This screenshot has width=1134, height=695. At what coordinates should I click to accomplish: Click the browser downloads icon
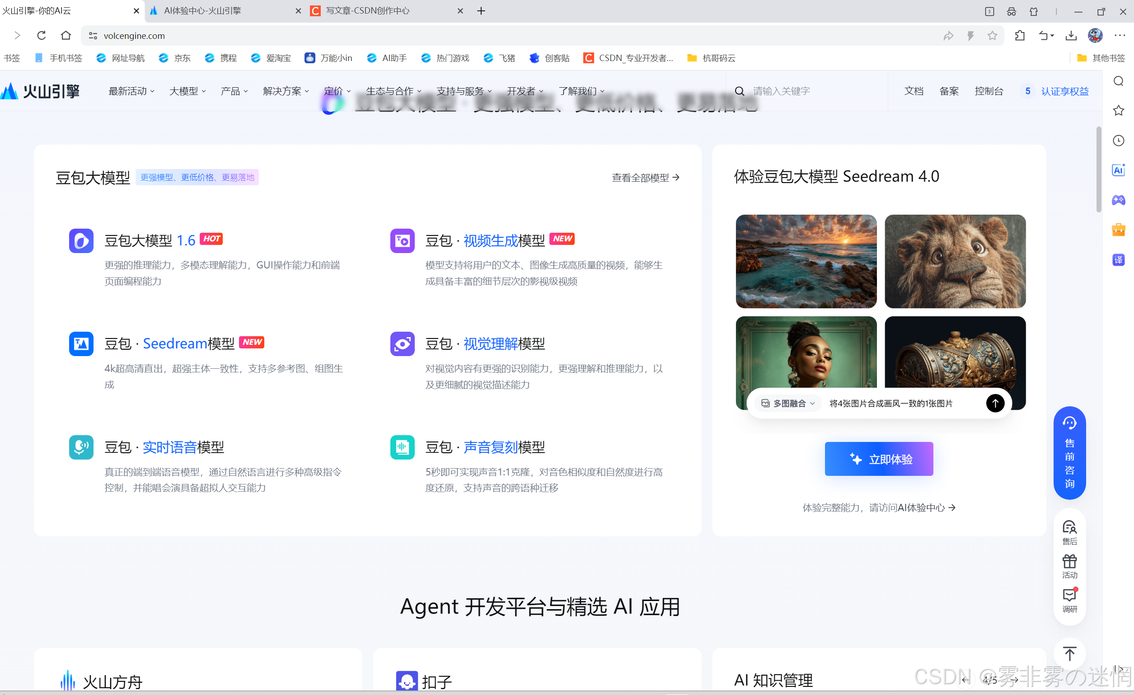1071,35
